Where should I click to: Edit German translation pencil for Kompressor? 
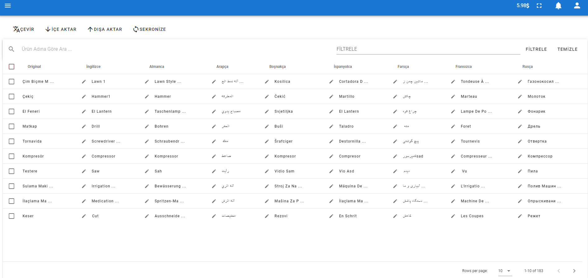147,156
